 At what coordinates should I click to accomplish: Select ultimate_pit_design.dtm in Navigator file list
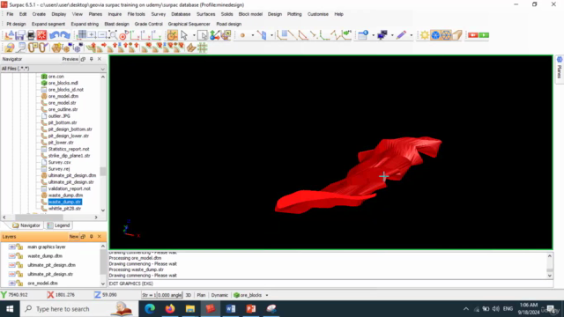click(x=72, y=175)
